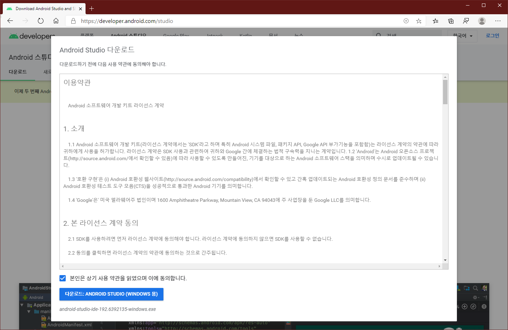Go back to the previous page
This screenshot has height=330, width=508.
point(10,21)
